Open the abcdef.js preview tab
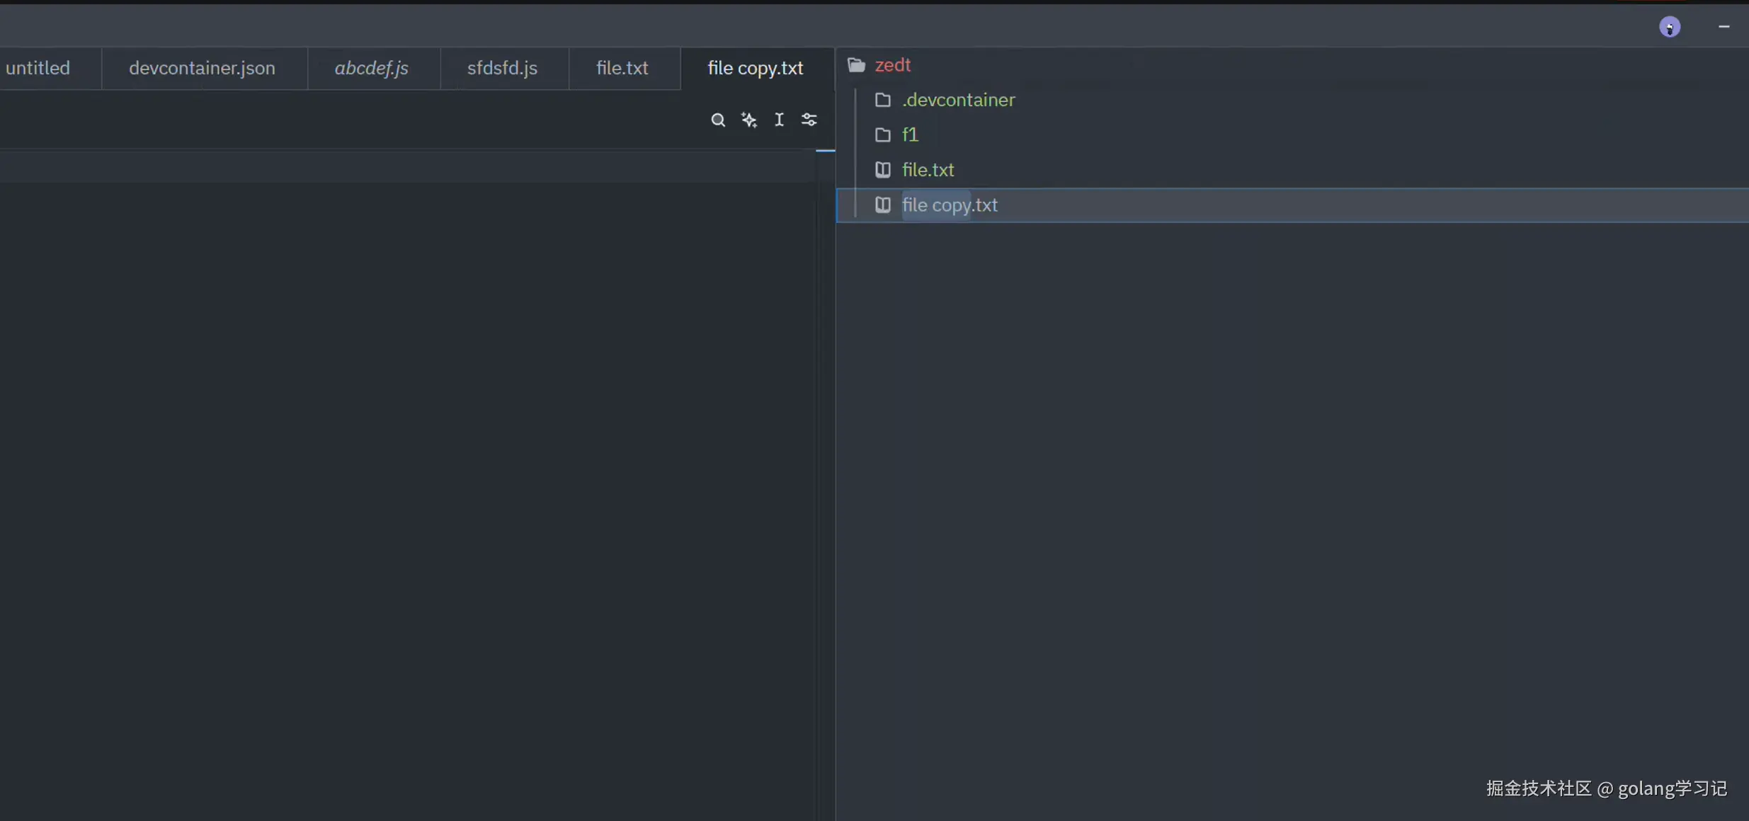This screenshot has width=1749, height=821. coord(371,68)
